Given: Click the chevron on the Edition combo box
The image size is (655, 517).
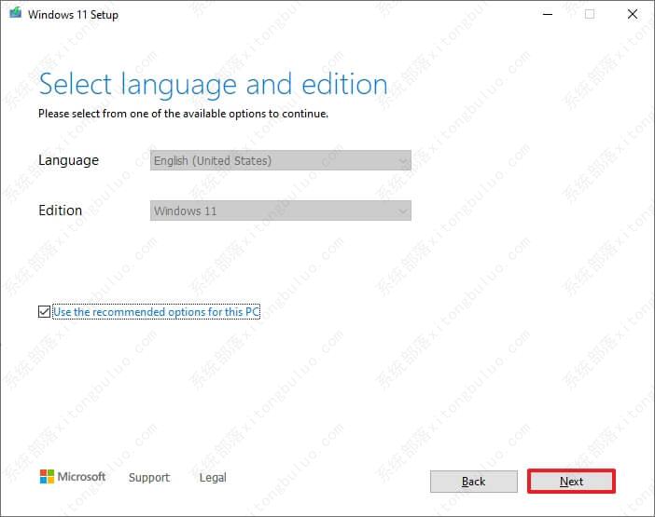Looking at the screenshot, I should (403, 211).
